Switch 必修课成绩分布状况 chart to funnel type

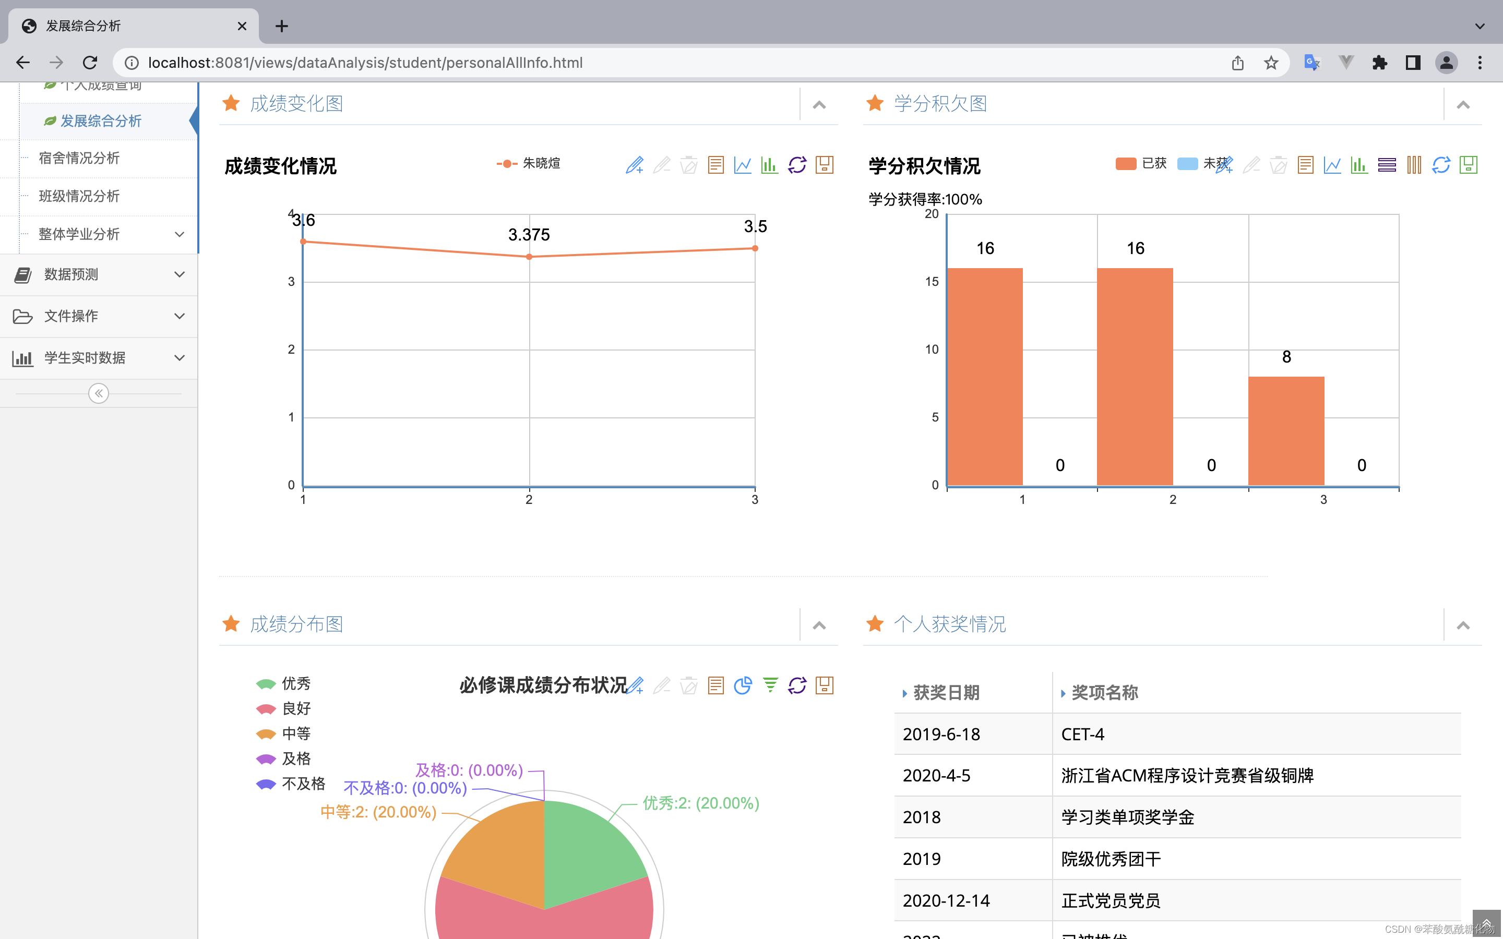tap(770, 685)
